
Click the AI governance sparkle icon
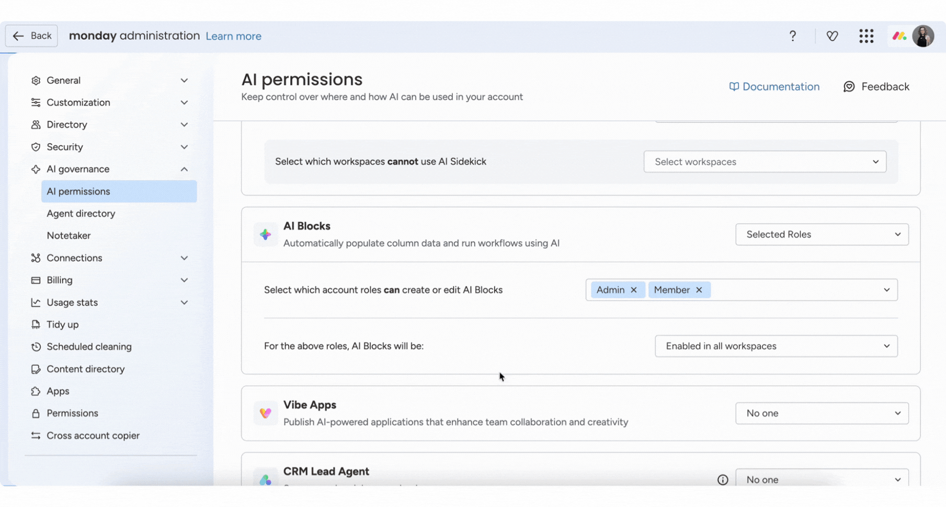(x=36, y=169)
